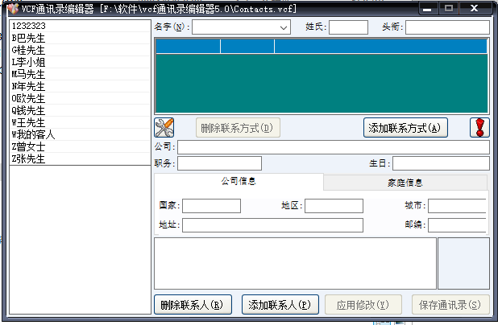Screen dimensions: 498x325
Task: Focus the 生日 input field
Action: pyautogui.click(x=441, y=163)
